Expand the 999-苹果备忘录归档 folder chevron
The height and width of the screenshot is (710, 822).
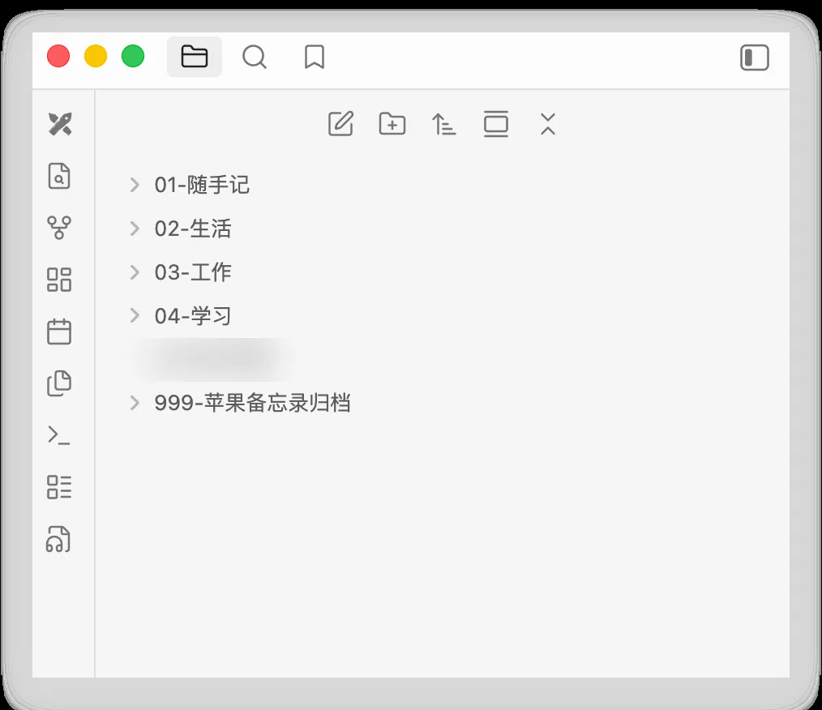(135, 403)
